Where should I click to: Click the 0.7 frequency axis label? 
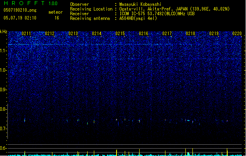coord(4,129)
